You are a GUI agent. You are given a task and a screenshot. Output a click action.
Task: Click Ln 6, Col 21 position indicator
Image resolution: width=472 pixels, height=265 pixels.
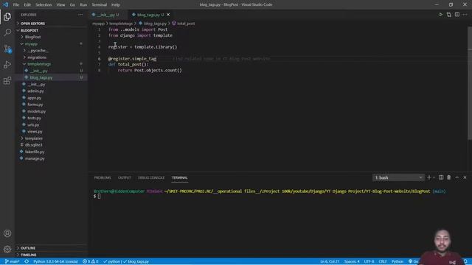point(330,261)
